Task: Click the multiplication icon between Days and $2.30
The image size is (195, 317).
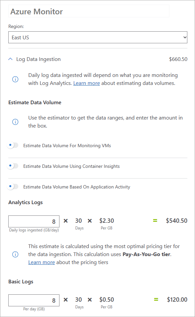Action: (89, 220)
